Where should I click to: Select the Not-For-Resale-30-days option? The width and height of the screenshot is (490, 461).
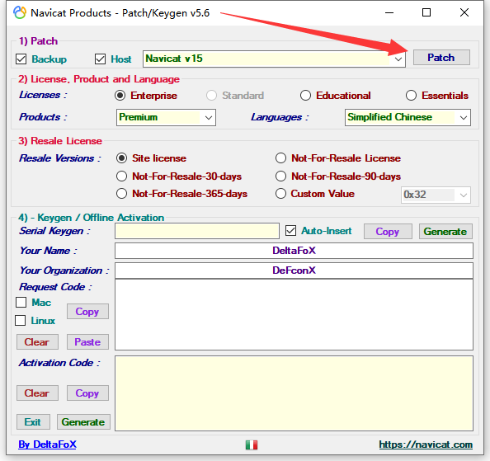coord(121,176)
